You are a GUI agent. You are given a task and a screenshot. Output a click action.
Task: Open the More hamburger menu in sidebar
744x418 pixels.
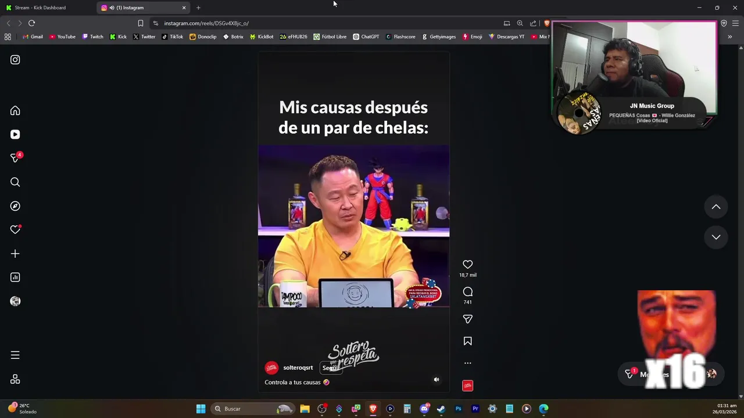pyautogui.click(x=15, y=355)
